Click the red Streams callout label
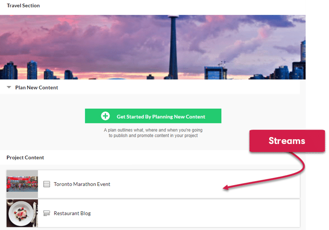 286,141
